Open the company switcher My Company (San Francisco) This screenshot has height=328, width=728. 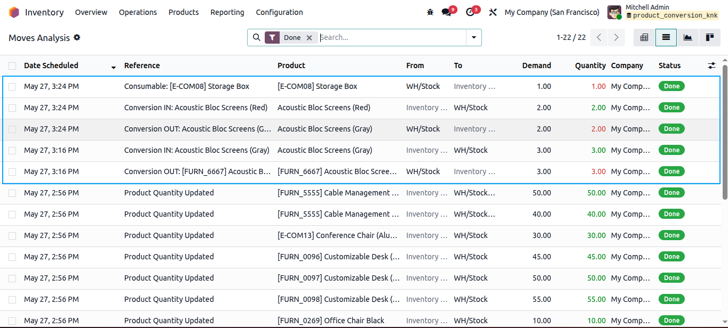[x=552, y=12]
